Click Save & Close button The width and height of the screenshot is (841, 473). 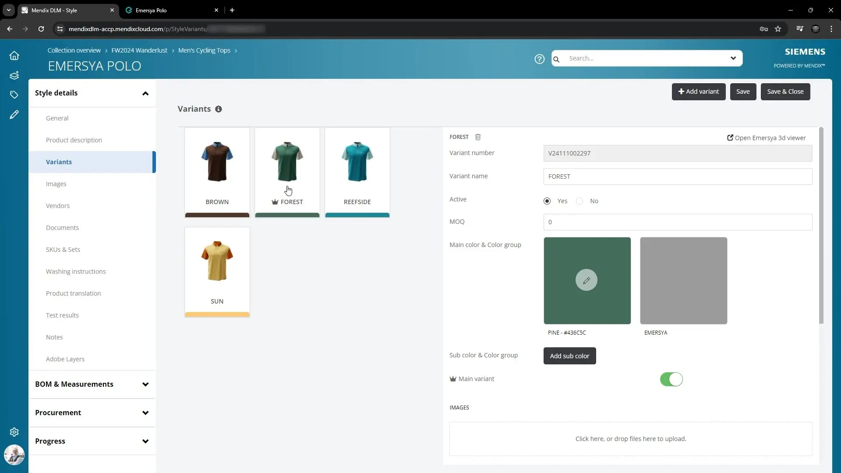(785, 92)
